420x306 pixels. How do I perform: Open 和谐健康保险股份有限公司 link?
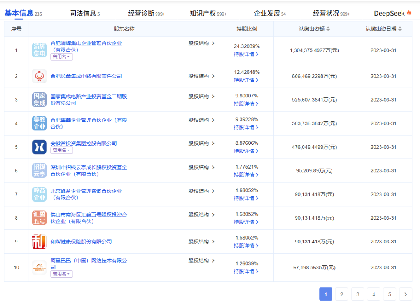(81, 242)
